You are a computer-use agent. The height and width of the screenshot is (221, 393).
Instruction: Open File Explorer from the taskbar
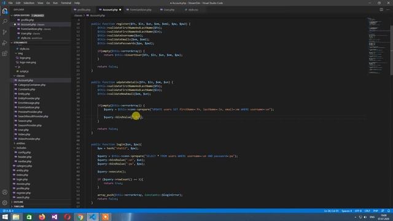tap(16, 217)
